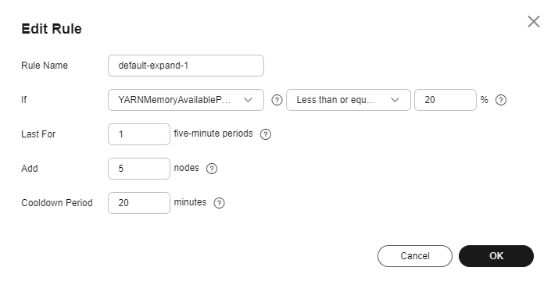Click chevron arrow of metric combo box
Image resolution: width=551 pixels, height=285 pixels.
click(x=248, y=100)
